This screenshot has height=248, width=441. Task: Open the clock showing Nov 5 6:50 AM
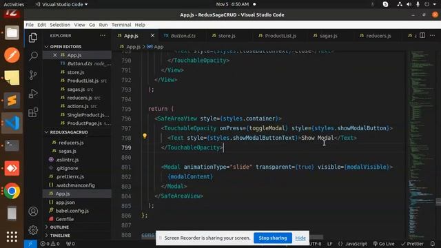click(x=233, y=4)
